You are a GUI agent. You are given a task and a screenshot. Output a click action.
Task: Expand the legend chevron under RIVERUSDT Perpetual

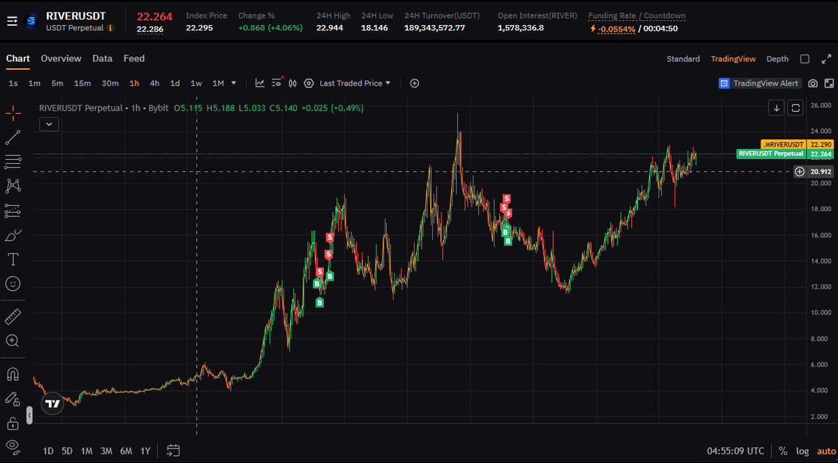[x=49, y=124]
